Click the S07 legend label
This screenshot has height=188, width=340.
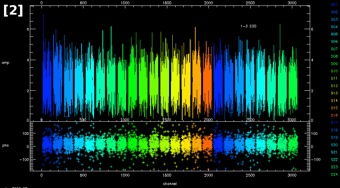pos(334,49)
